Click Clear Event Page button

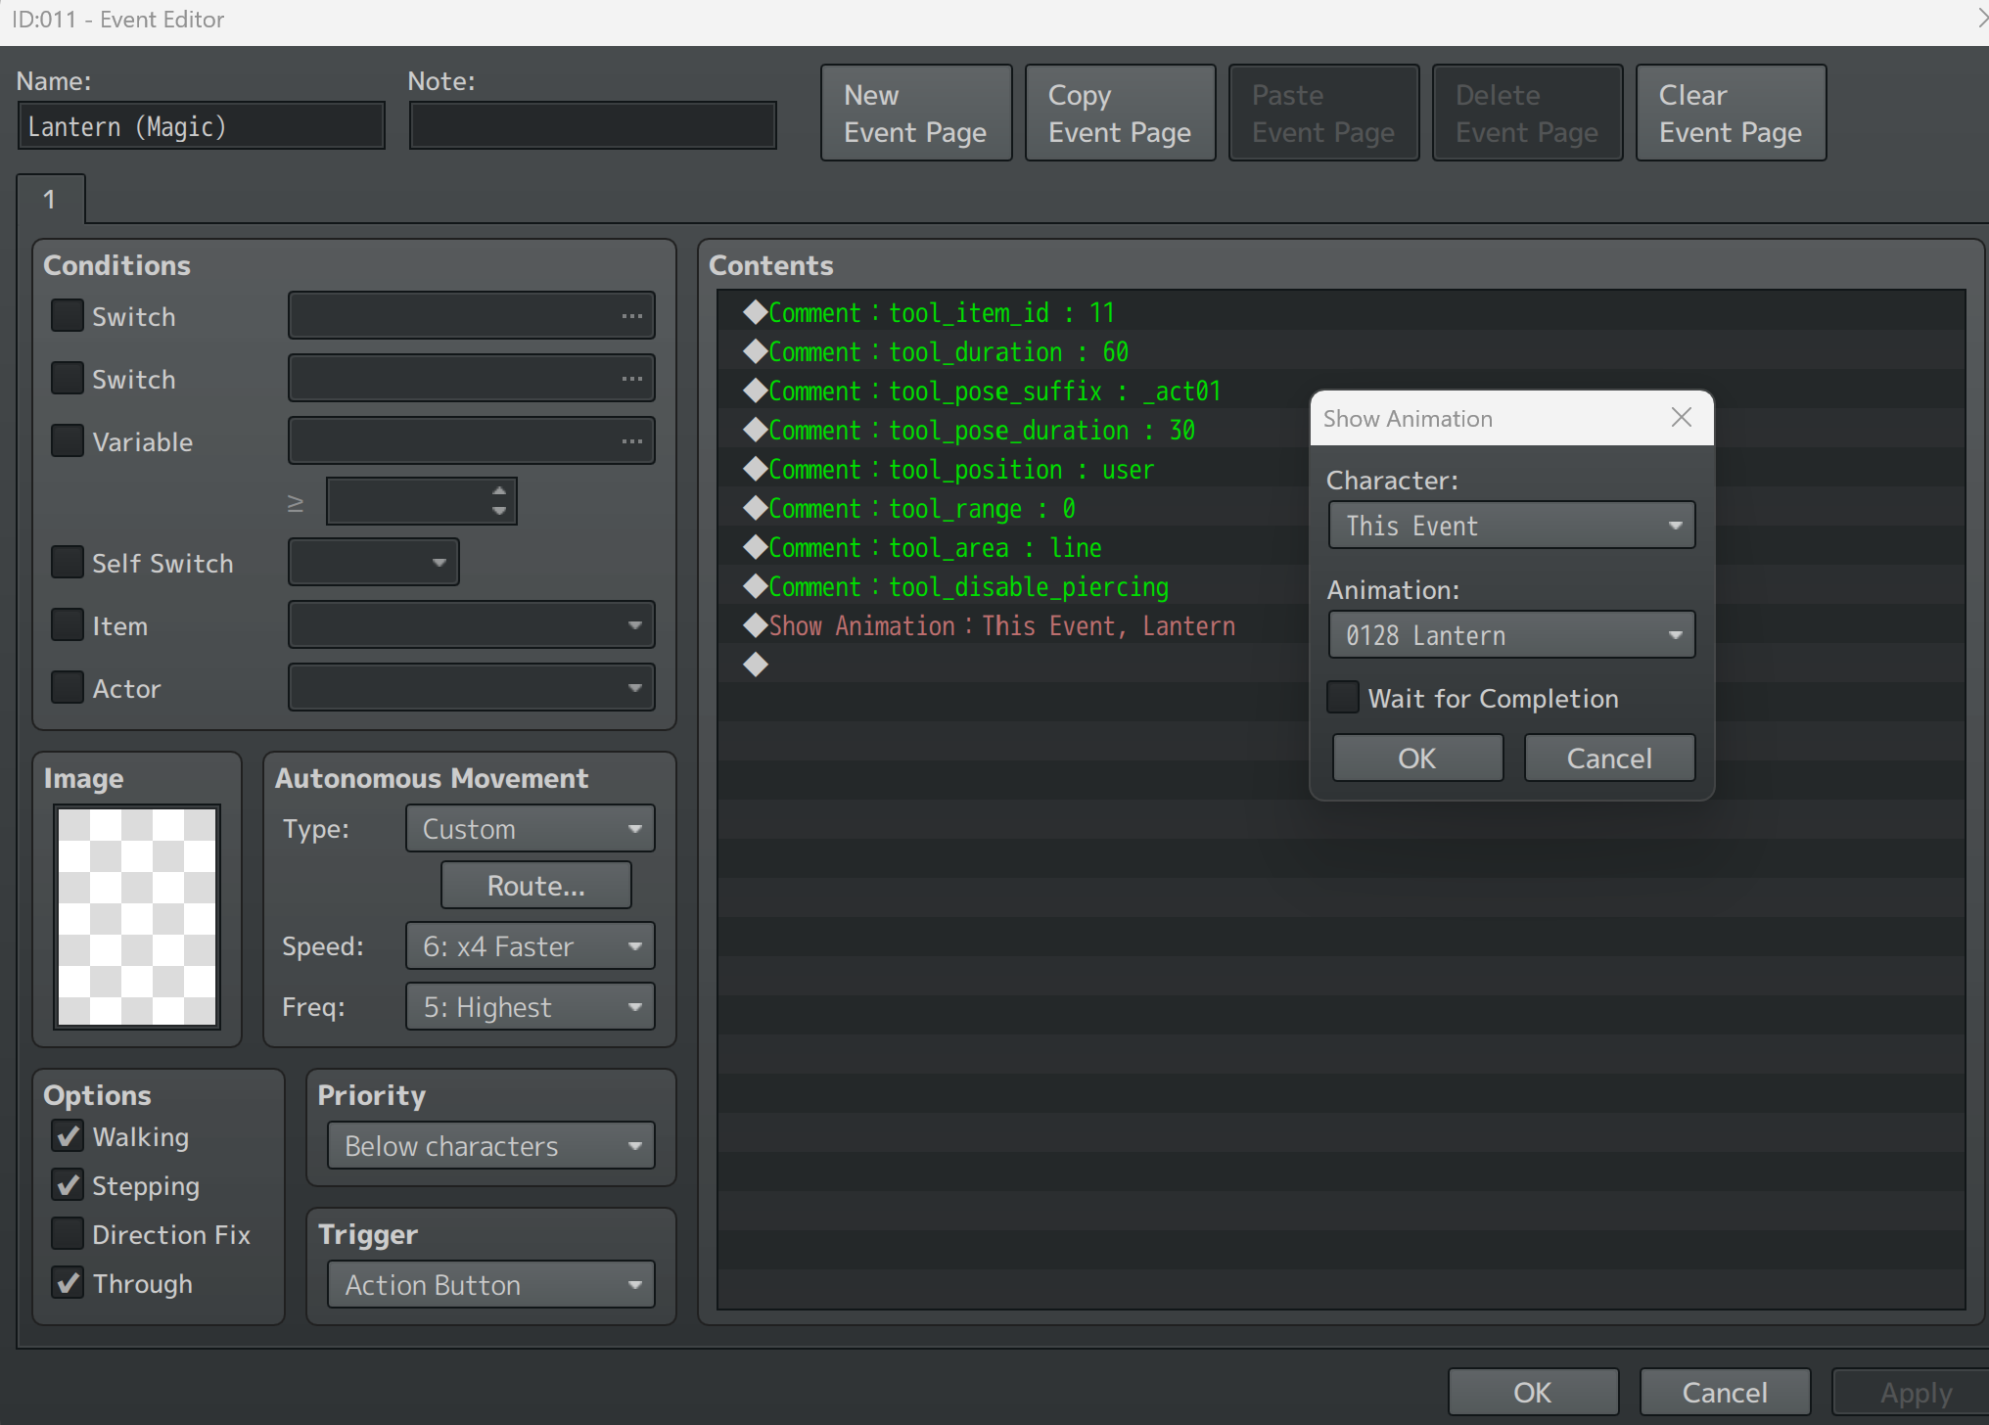(1731, 114)
